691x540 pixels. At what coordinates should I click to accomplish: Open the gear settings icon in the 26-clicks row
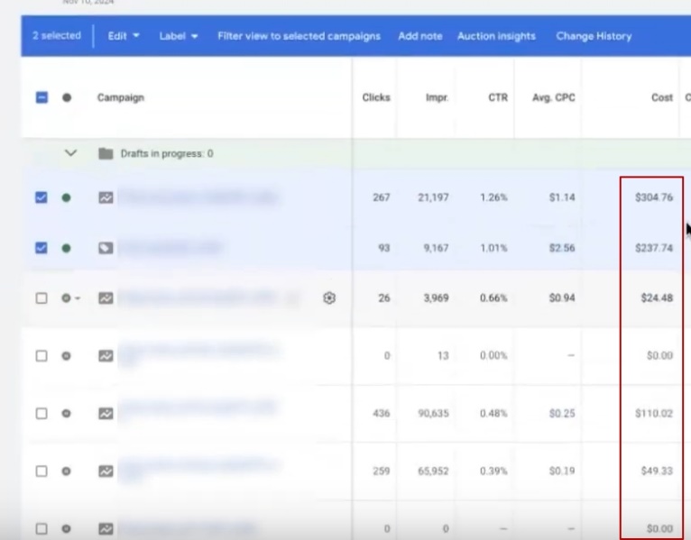coord(329,297)
